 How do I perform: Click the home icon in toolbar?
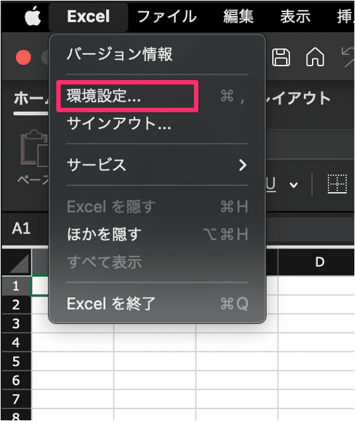(x=315, y=57)
